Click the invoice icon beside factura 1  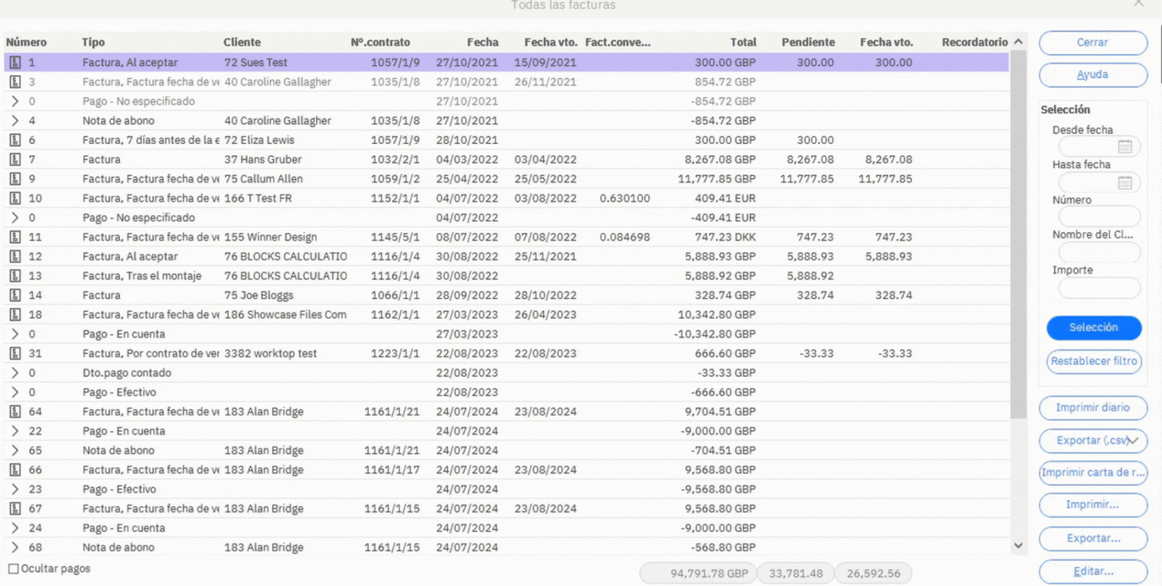(x=15, y=62)
